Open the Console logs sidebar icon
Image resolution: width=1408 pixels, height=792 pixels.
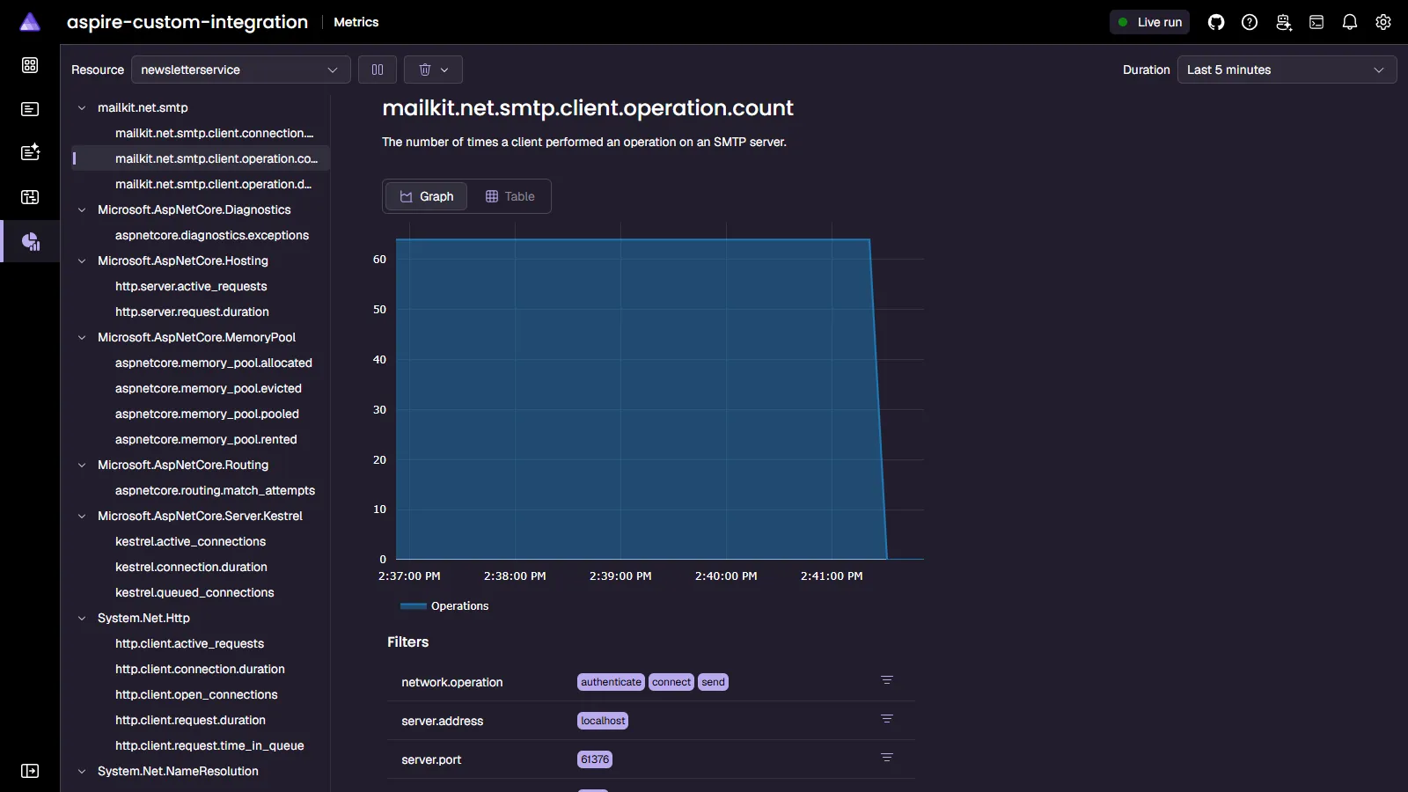click(x=30, y=109)
